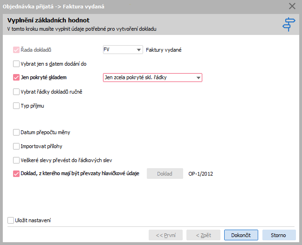
Task: Close the Faktura vydaná wizard window
Action: tap(292, 6)
